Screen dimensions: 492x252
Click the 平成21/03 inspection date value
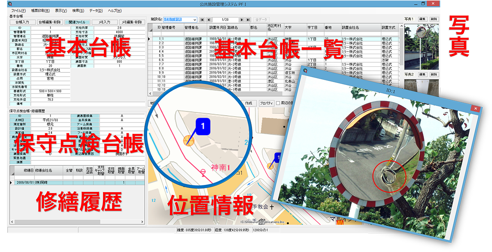[51, 119]
